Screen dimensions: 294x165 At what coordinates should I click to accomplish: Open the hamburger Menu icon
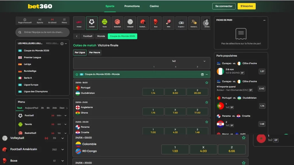(x=64, y=21)
